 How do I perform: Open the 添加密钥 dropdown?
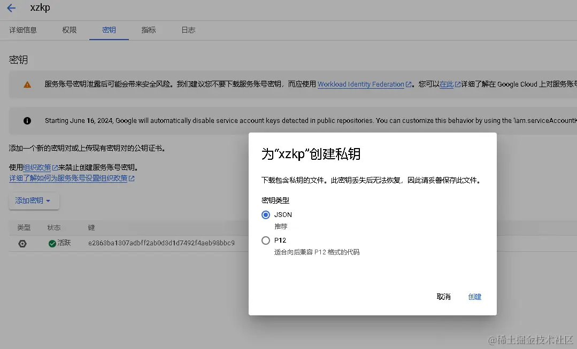coord(34,201)
